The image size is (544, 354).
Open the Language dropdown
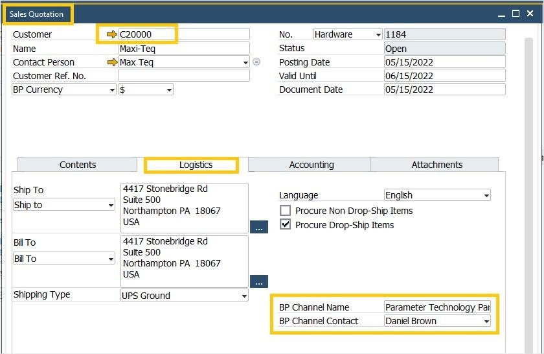(486, 195)
